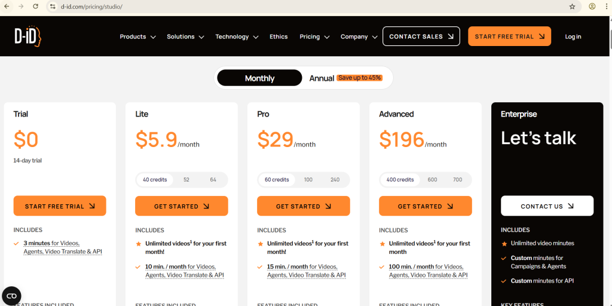Expand the Technology dropdown menu
Image resolution: width=612 pixels, height=306 pixels.
237,36
